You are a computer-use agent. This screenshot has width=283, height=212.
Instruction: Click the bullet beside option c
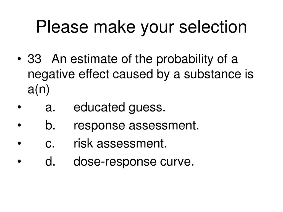tap(19, 143)
